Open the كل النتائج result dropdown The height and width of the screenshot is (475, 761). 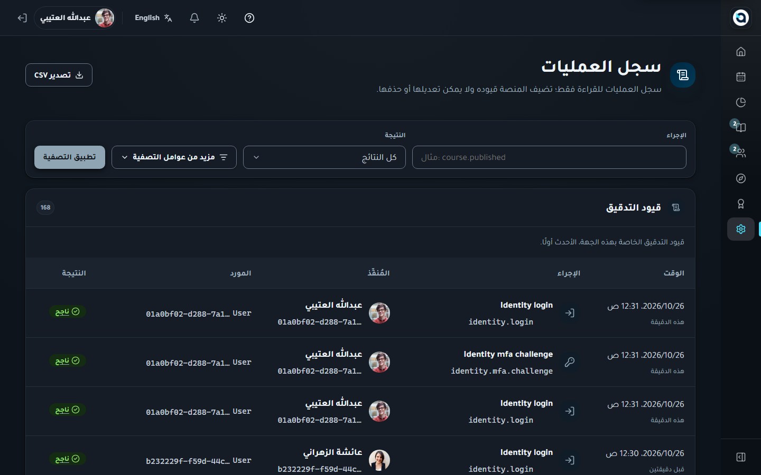point(324,157)
